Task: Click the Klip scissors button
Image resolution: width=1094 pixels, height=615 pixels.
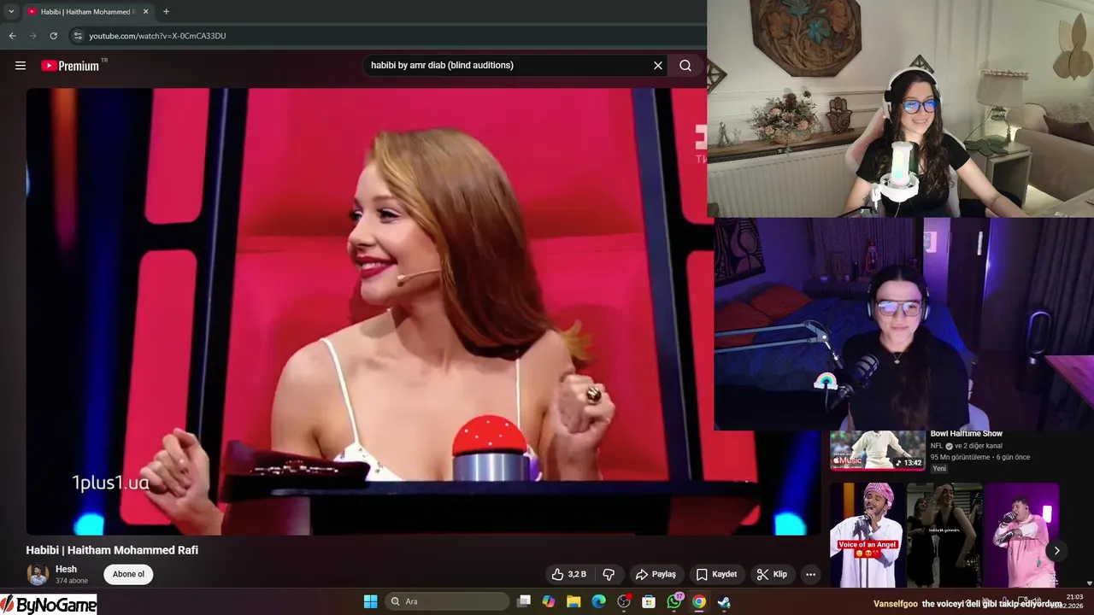Action: click(x=772, y=574)
